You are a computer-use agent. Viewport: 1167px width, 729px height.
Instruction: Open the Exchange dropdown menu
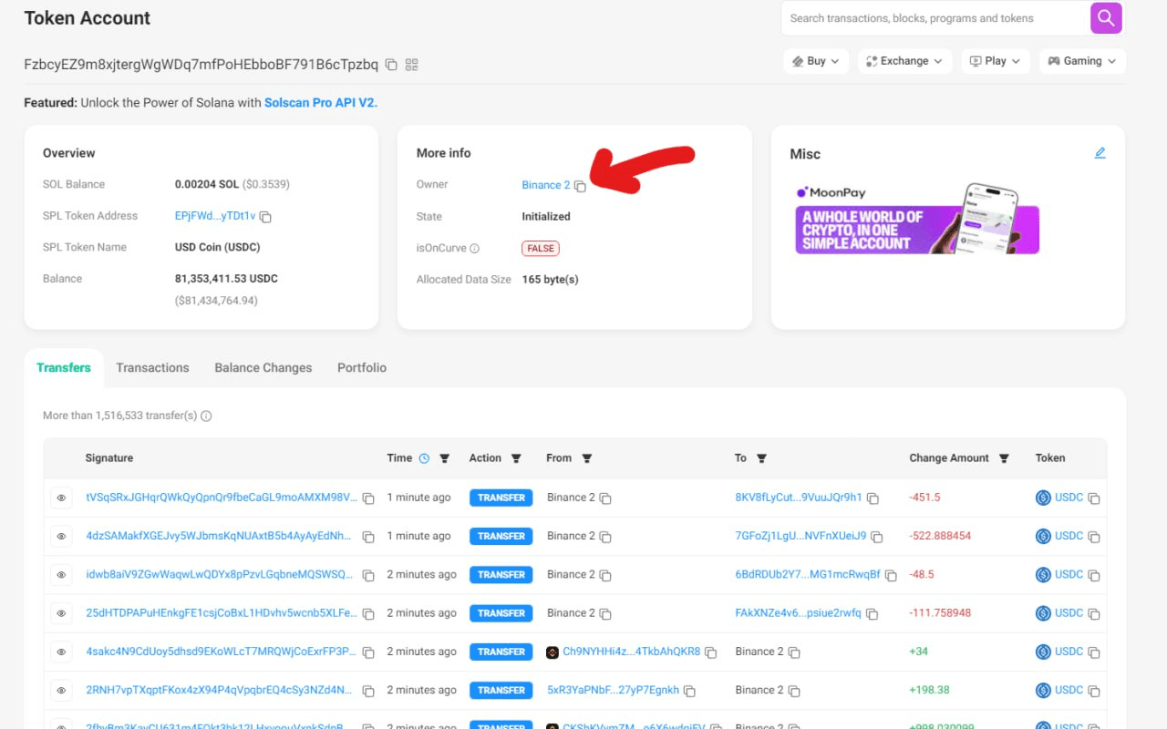click(x=904, y=61)
